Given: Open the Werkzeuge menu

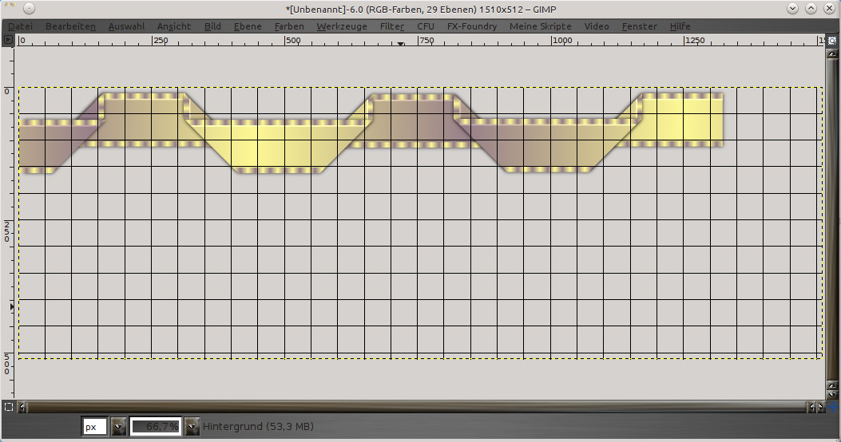Looking at the screenshot, I should [341, 26].
